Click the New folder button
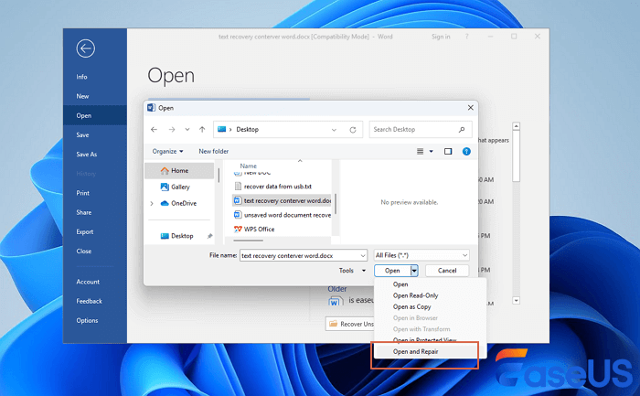The image size is (640, 396). coord(214,151)
